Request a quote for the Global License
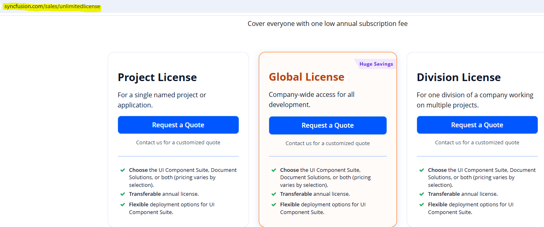 pos(327,126)
